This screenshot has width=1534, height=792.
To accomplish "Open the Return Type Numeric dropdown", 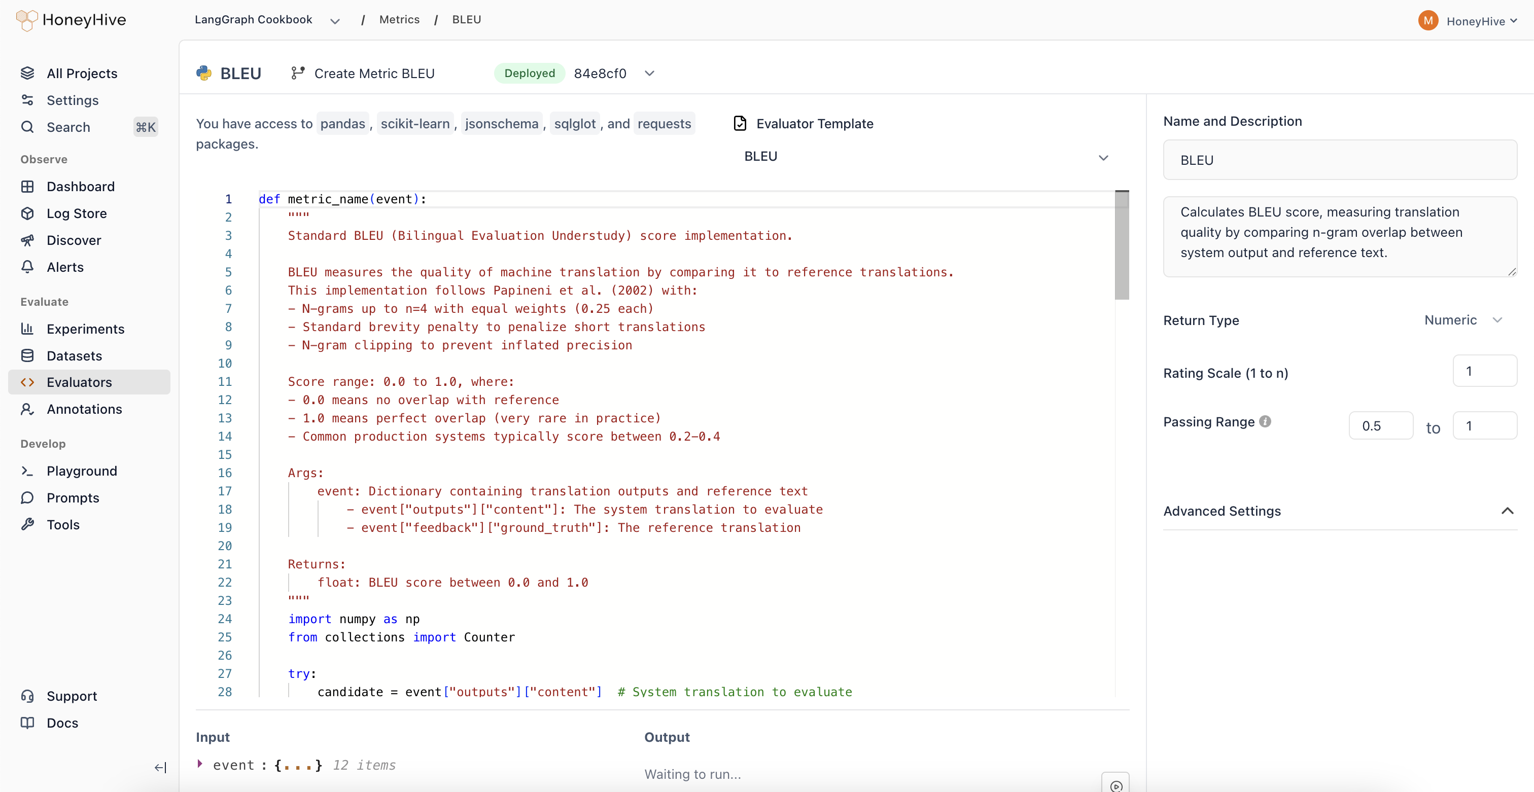I will pos(1463,320).
